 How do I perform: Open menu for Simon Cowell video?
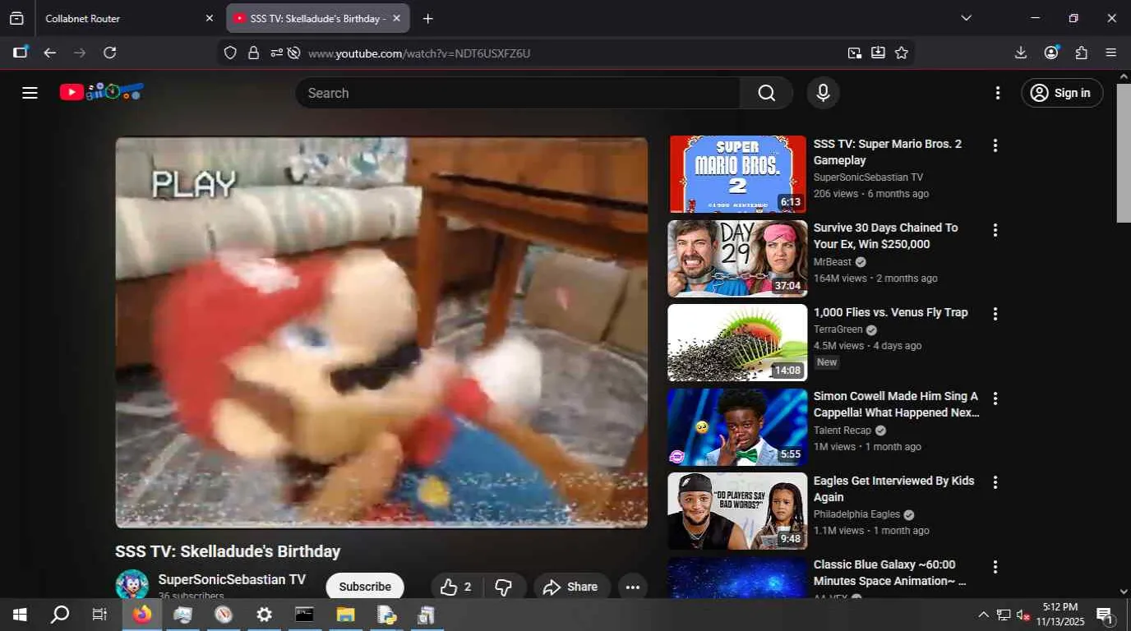pos(995,398)
